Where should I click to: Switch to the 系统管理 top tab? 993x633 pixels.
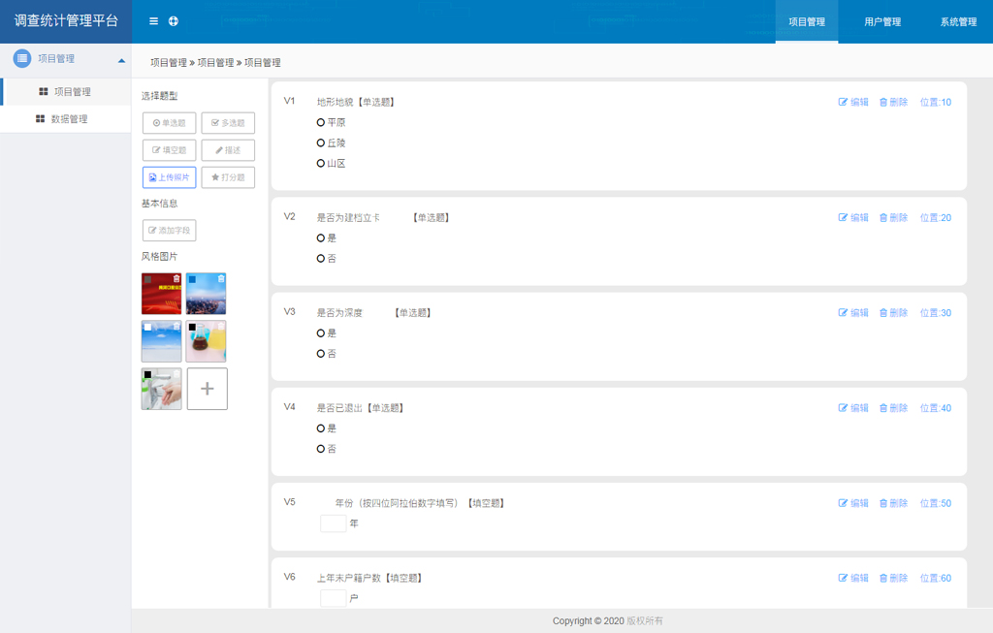(x=958, y=22)
